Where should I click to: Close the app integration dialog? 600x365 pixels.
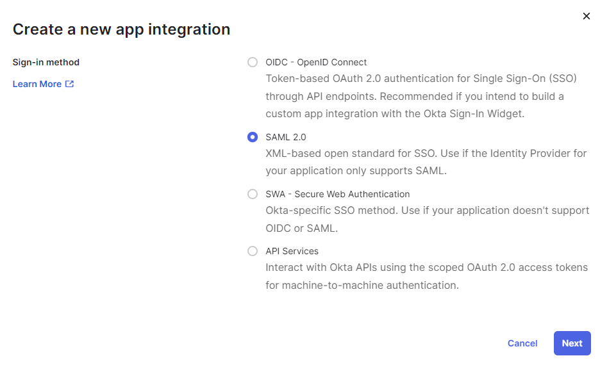tap(587, 16)
